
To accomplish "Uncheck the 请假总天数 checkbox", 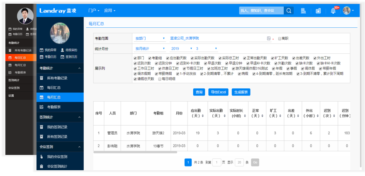I will point(135,79).
